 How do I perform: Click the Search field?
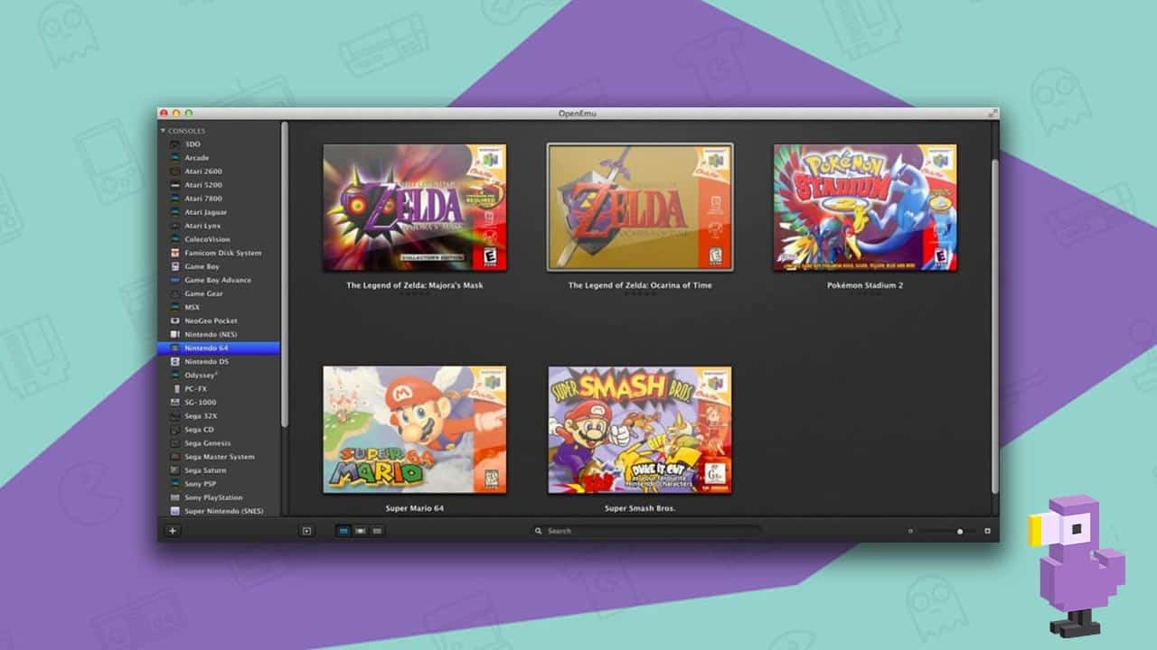click(646, 531)
